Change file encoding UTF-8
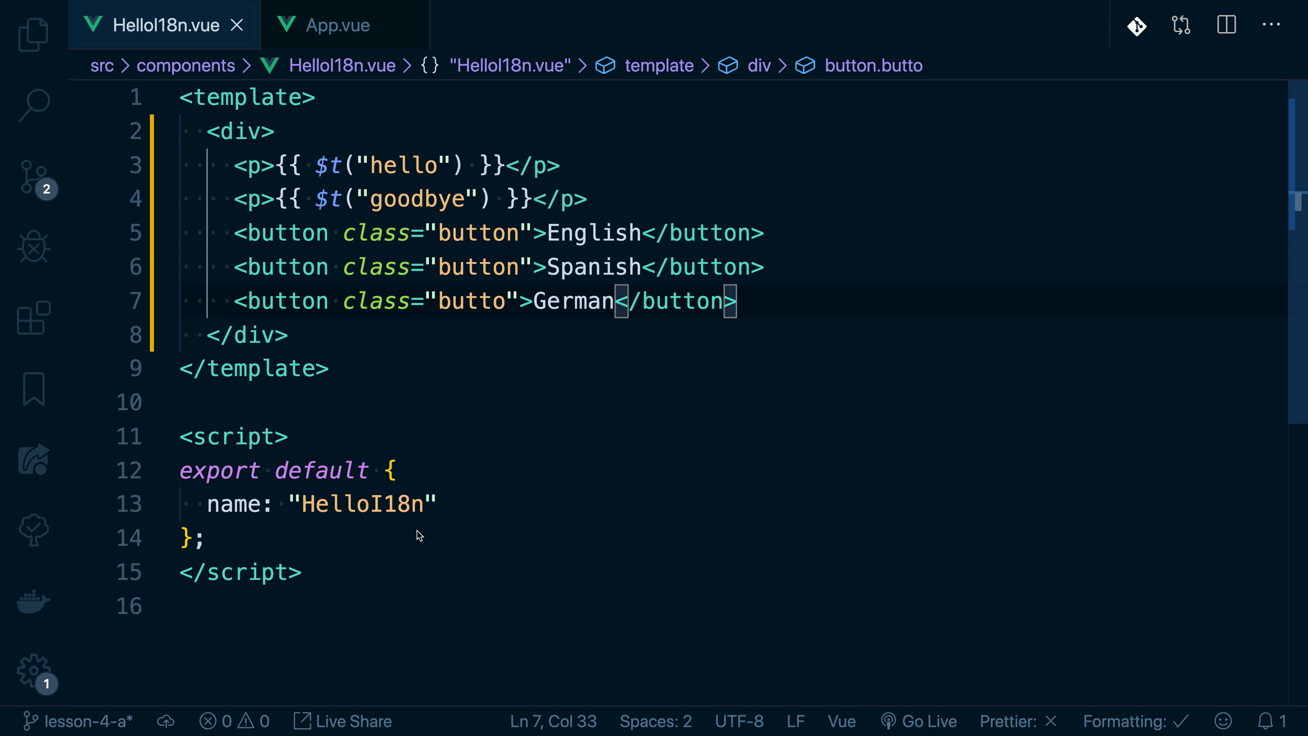 (739, 721)
